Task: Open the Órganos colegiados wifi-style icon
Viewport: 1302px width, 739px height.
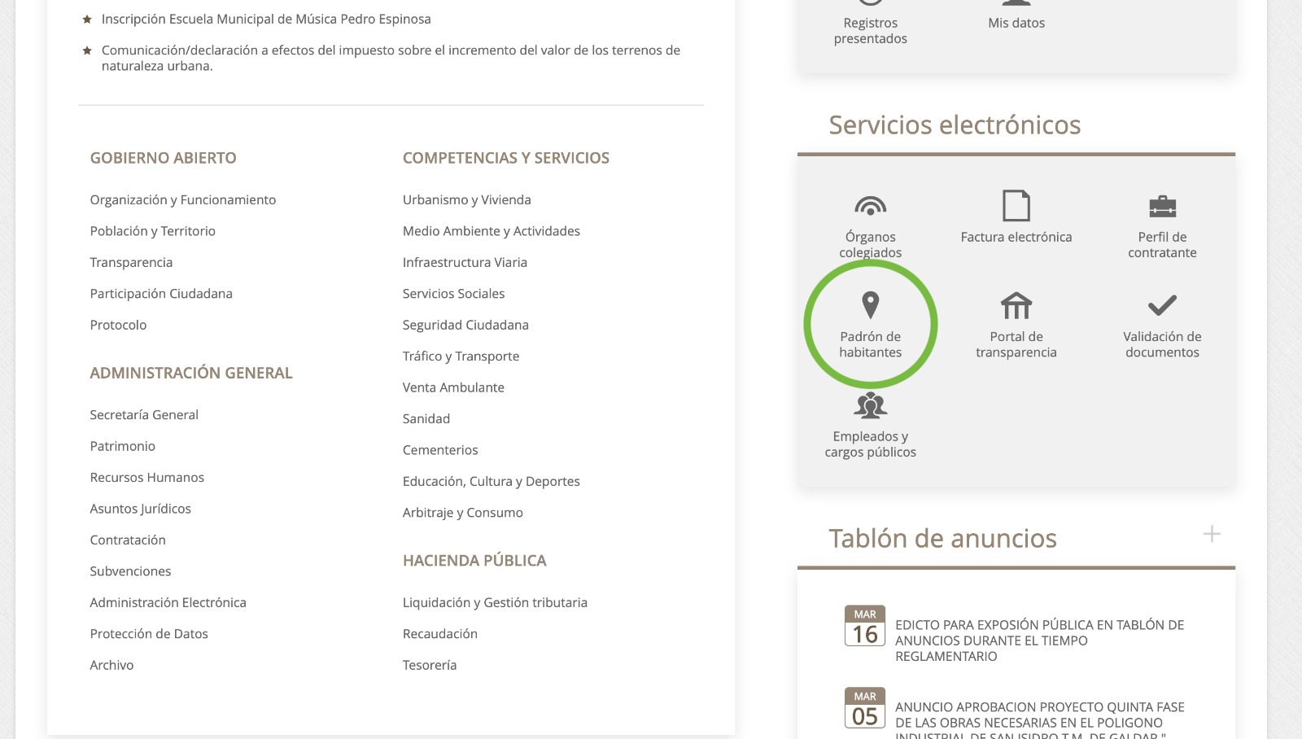Action: click(870, 205)
